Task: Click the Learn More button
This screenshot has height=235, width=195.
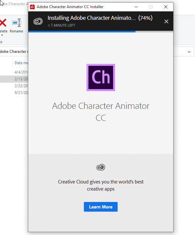Action: 101,207
